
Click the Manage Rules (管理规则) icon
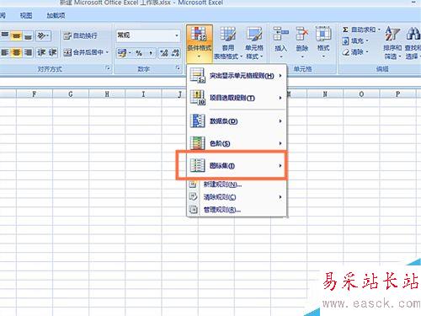pos(193,209)
